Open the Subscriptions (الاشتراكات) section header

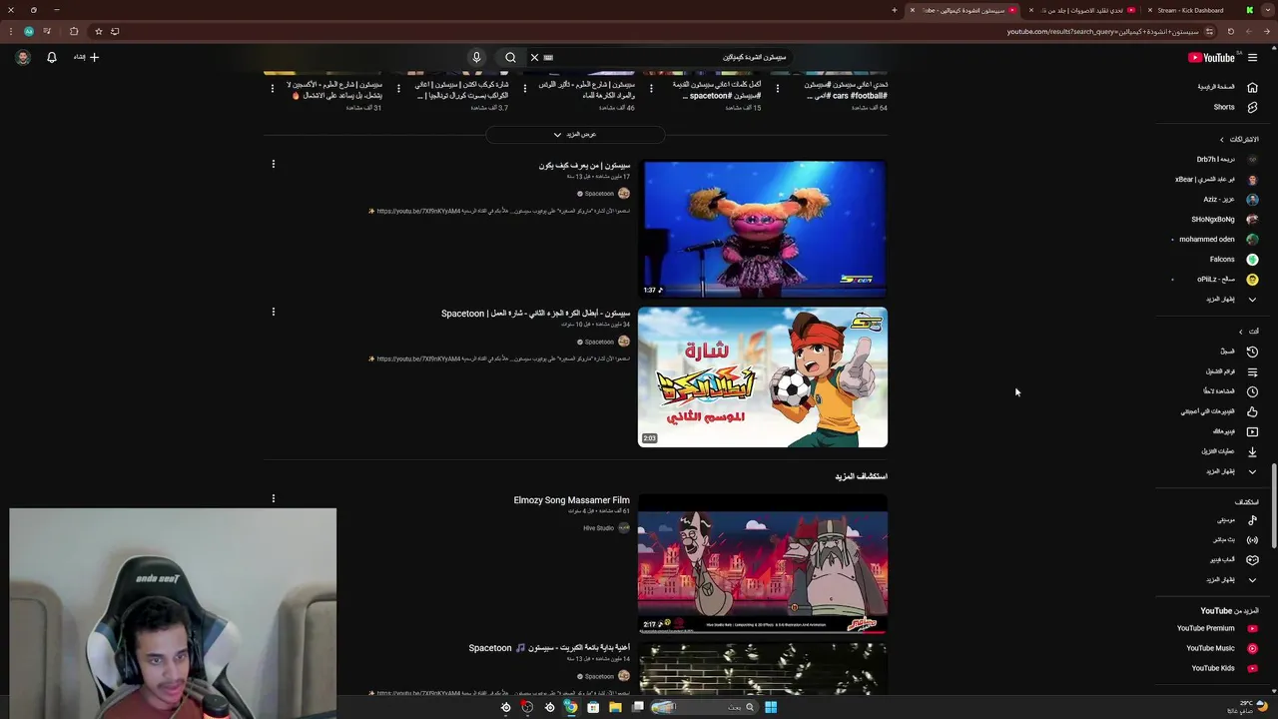(x=1239, y=140)
